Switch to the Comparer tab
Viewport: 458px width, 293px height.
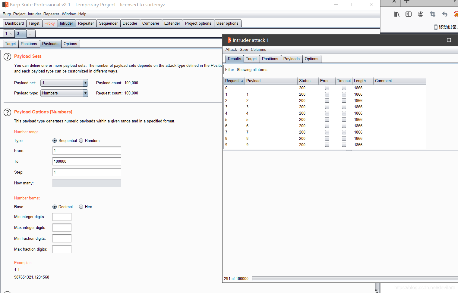(x=151, y=23)
